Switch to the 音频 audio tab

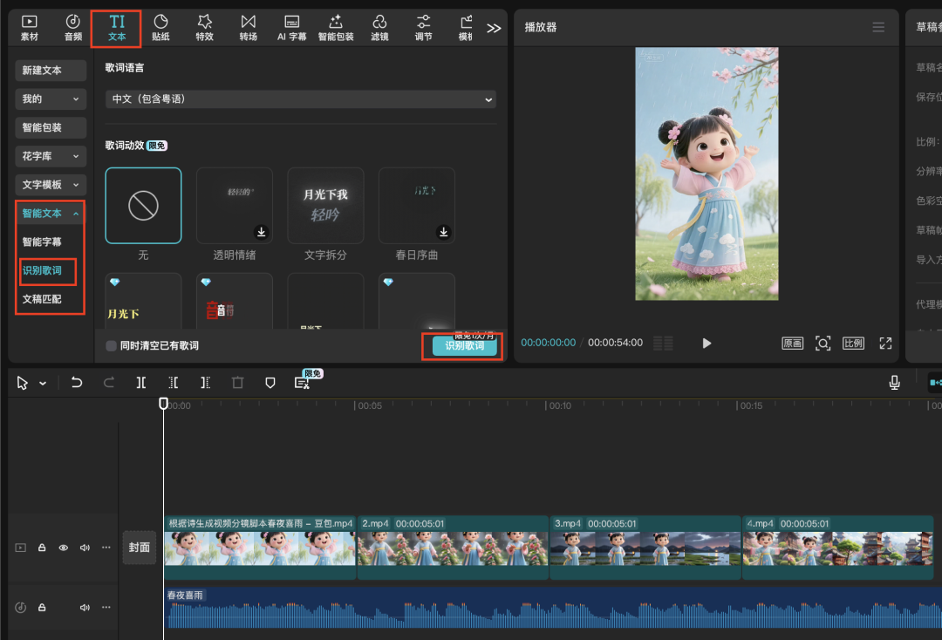click(73, 27)
